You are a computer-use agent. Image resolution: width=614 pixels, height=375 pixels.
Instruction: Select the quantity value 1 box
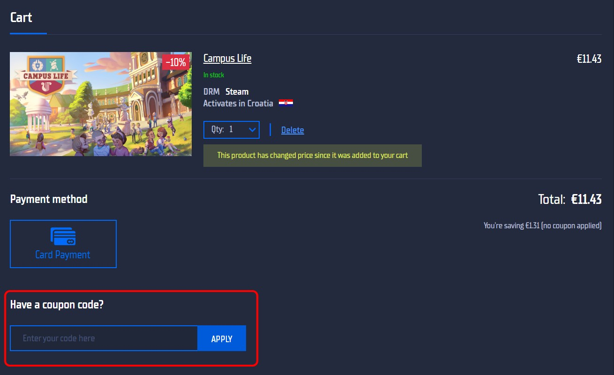[231, 129]
